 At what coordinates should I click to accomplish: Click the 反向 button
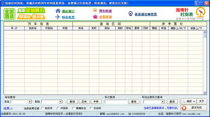84,102
